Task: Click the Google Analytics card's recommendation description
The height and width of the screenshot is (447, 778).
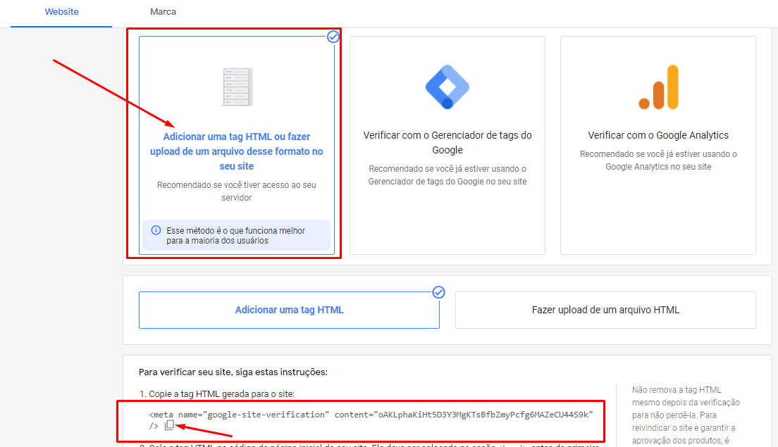Action: 658,160
